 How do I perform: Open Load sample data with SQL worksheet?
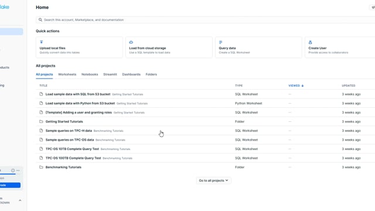(78, 94)
